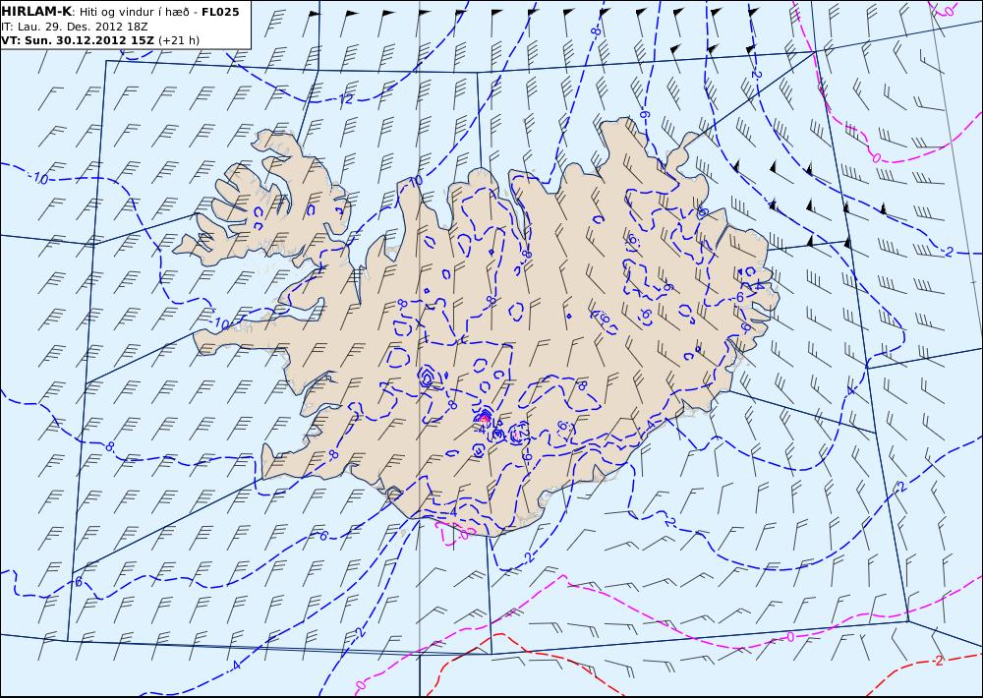Click the HIRLAM-K title text
This screenshot has width=983, height=698.
pyautogui.click(x=36, y=12)
